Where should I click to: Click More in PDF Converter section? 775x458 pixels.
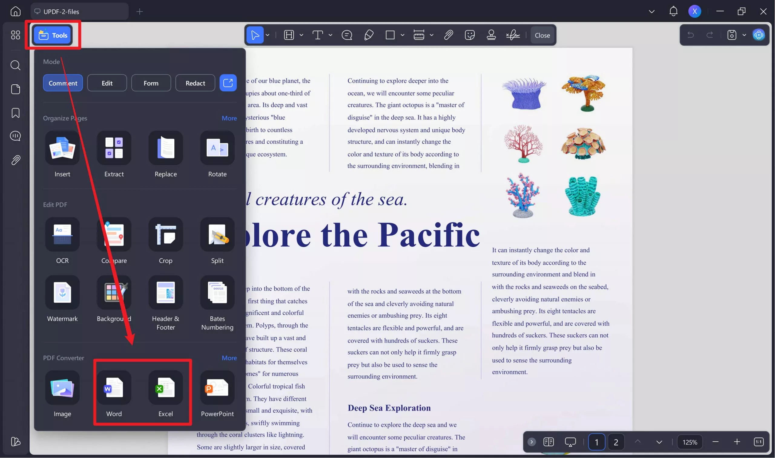tap(229, 358)
